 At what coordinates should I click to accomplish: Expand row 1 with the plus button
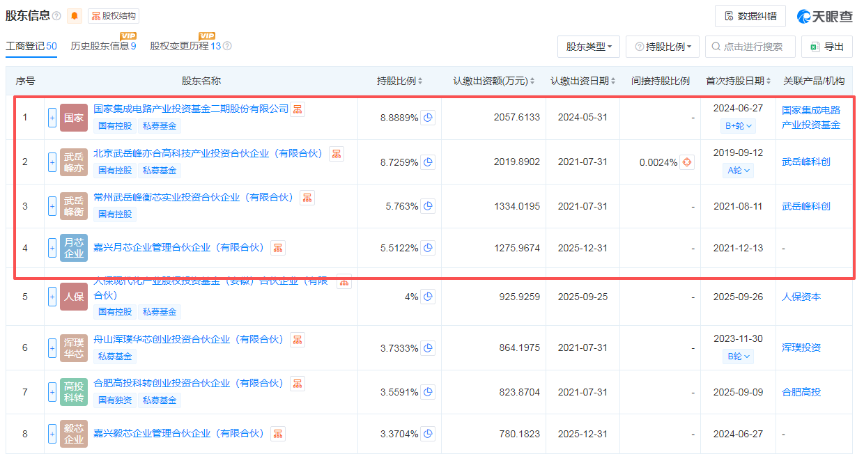[x=52, y=118]
